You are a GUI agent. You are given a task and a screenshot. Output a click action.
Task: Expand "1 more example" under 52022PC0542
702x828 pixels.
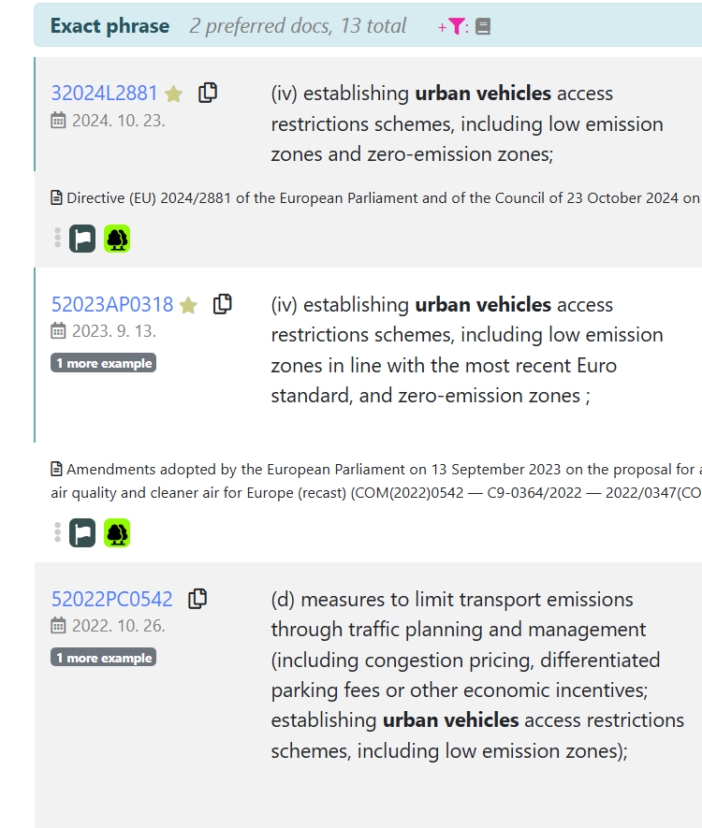pos(103,658)
